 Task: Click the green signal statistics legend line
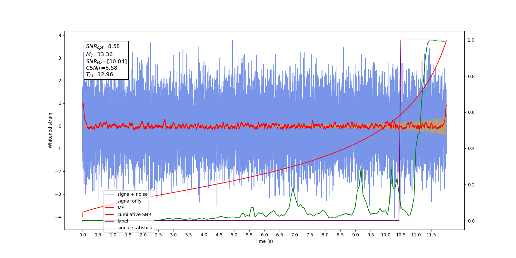tap(110, 228)
